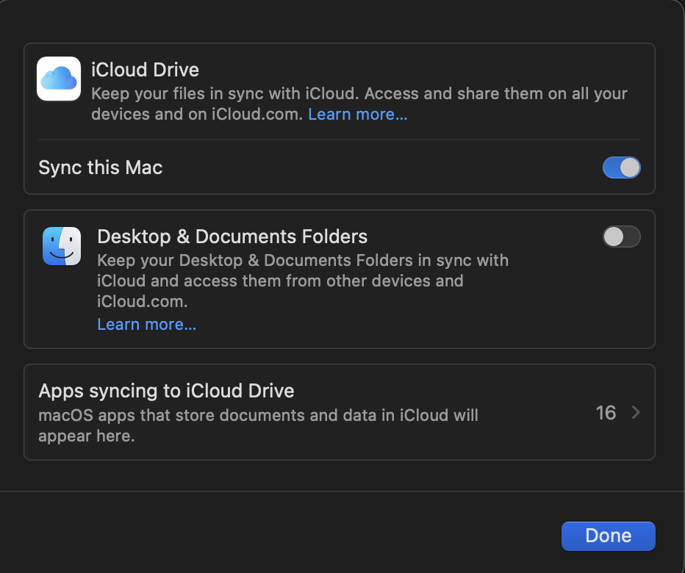Click divider line above Sync this Mac
This screenshot has height=573, width=685.
point(339,140)
